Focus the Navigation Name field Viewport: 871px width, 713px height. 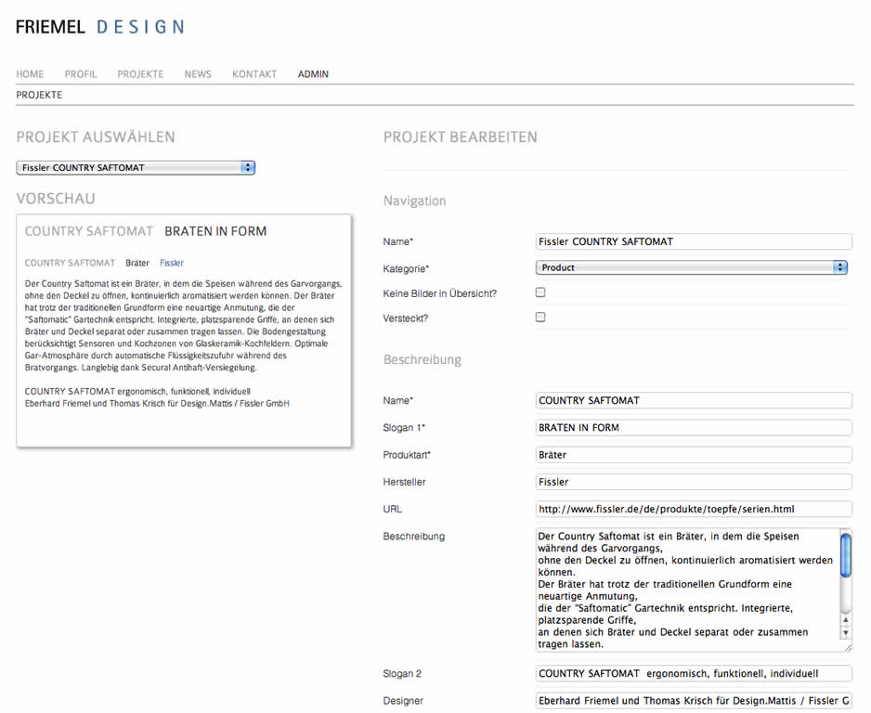click(x=694, y=241)
